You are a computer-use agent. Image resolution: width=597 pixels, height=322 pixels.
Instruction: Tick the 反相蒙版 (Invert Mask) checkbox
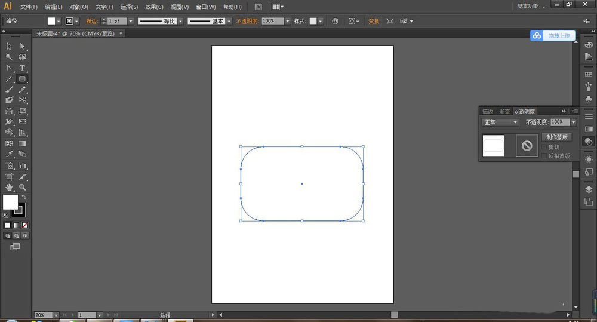544,155
